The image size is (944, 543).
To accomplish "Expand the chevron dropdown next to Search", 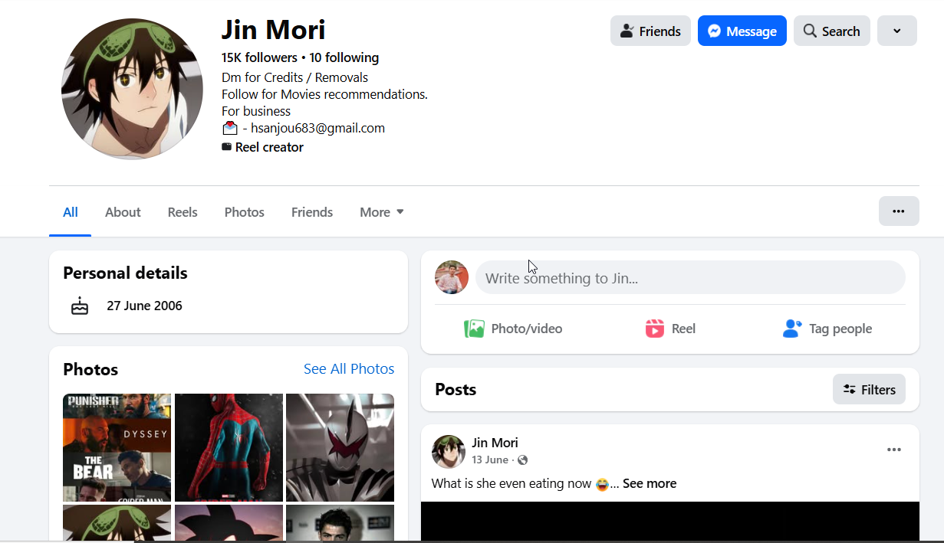I will pos(896,31).
